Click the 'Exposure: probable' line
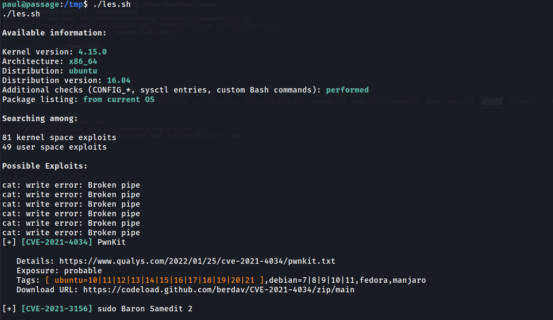This screenshot has width=553, height=320. click(59, 271)
